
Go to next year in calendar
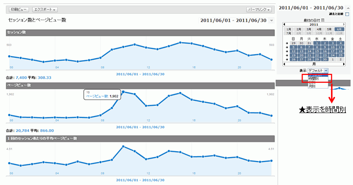(344, 24)
